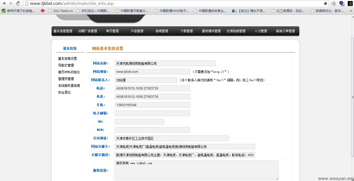Open the 【街谈】隐私不保 bookmark
Image resolution: width=354 pixels, height=181 pixels.
pos(249,11)
